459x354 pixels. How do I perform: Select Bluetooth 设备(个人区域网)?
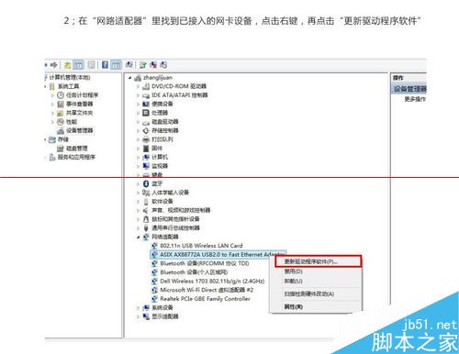(x=194, y=272)
